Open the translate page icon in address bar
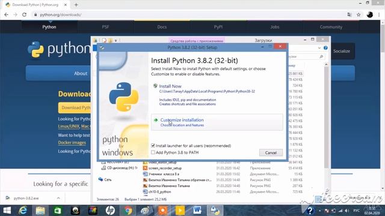The width and height of the screenshot is (385, 216). click(x=350, y=14)
